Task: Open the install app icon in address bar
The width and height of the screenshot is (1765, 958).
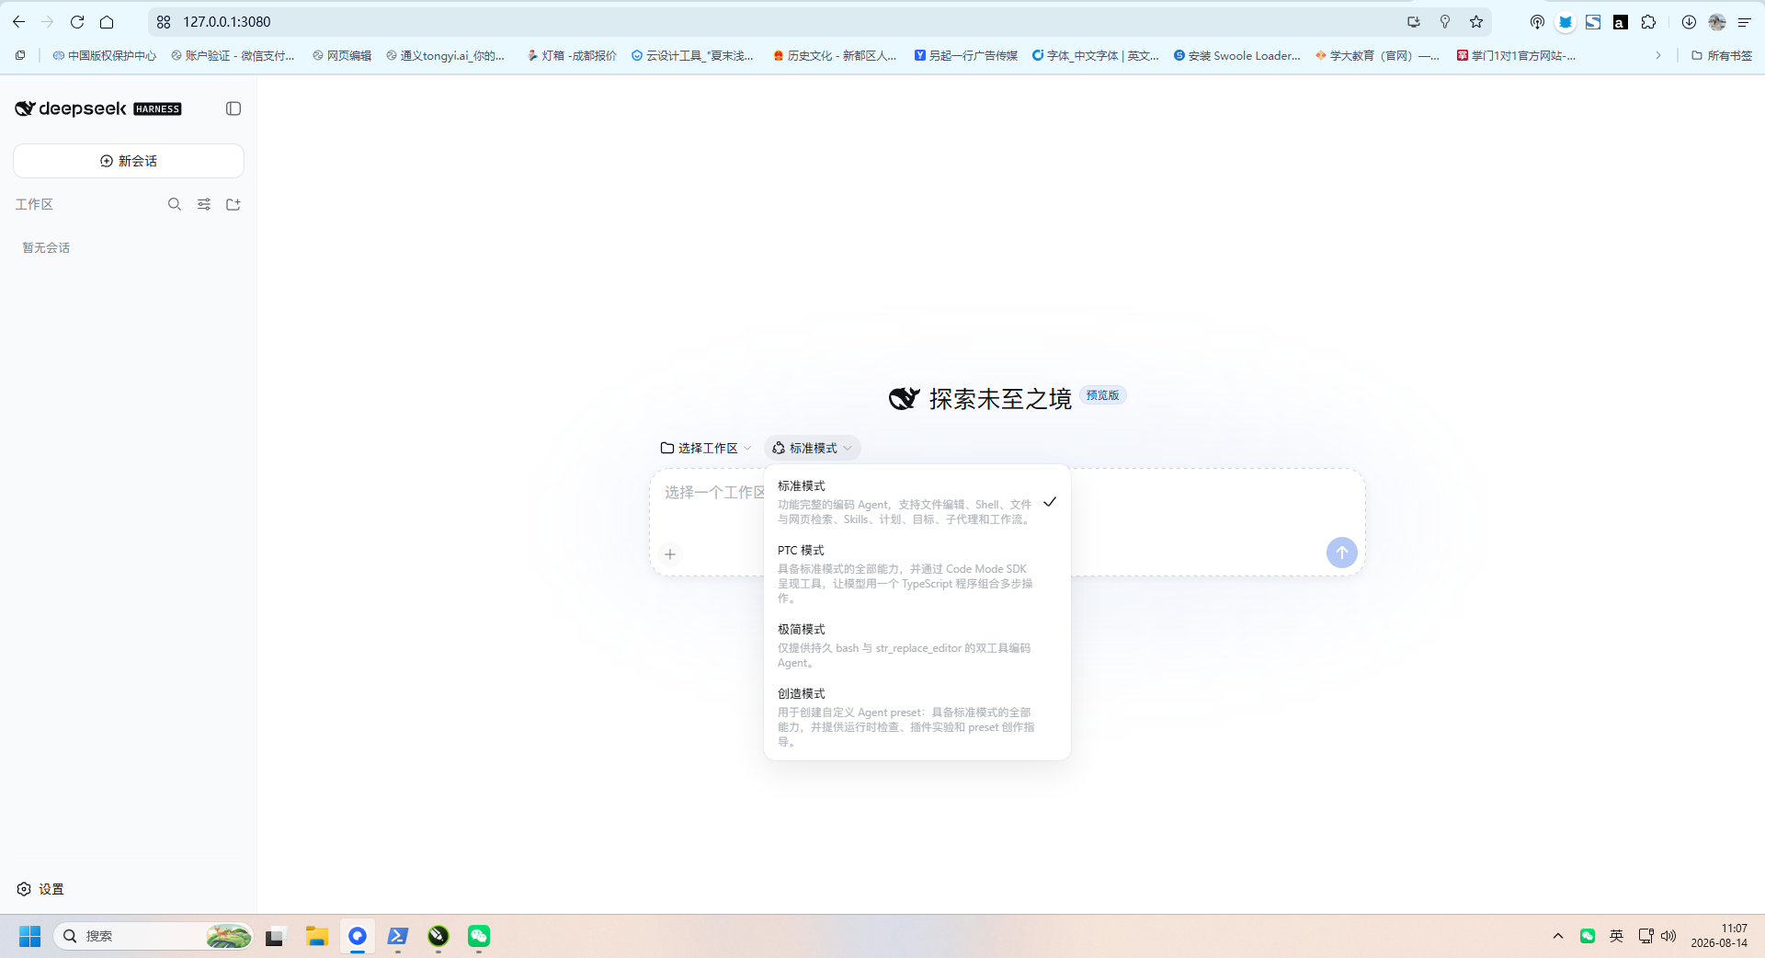Action: pyautogui.click(x=1414, y=22)
